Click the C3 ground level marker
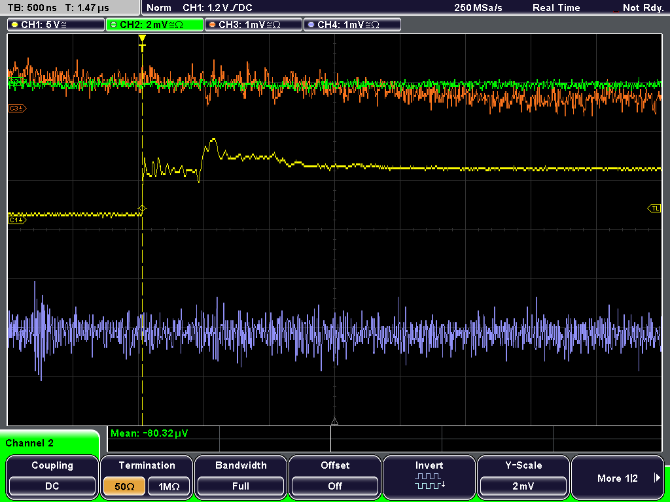This screenshot has height=502, width=670. [x=17, y=109]
